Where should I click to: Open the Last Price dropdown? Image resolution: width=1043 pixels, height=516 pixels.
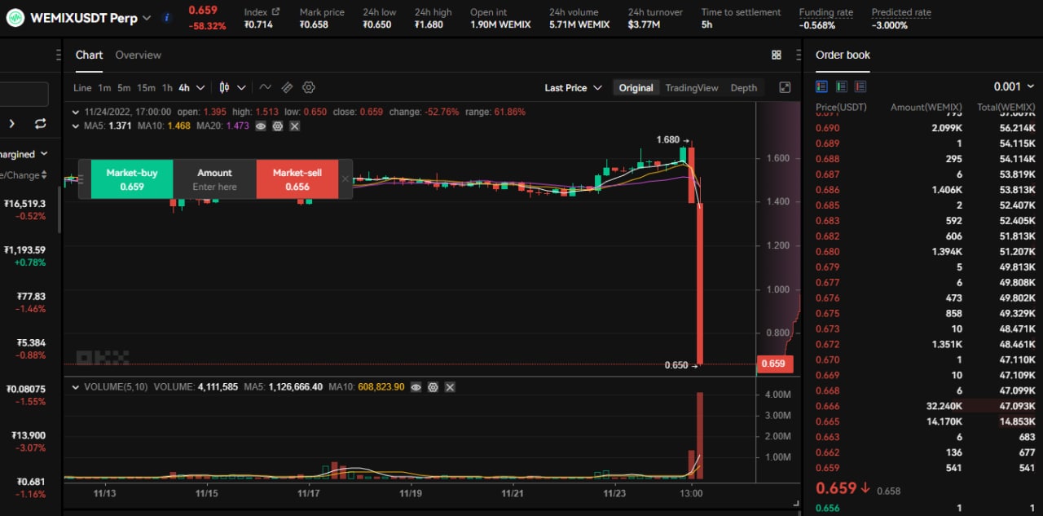573,88
